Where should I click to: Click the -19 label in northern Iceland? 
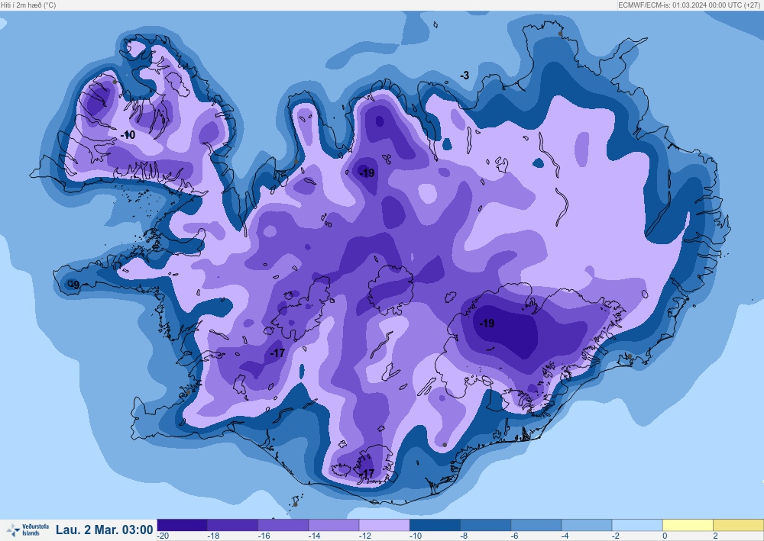367,172
